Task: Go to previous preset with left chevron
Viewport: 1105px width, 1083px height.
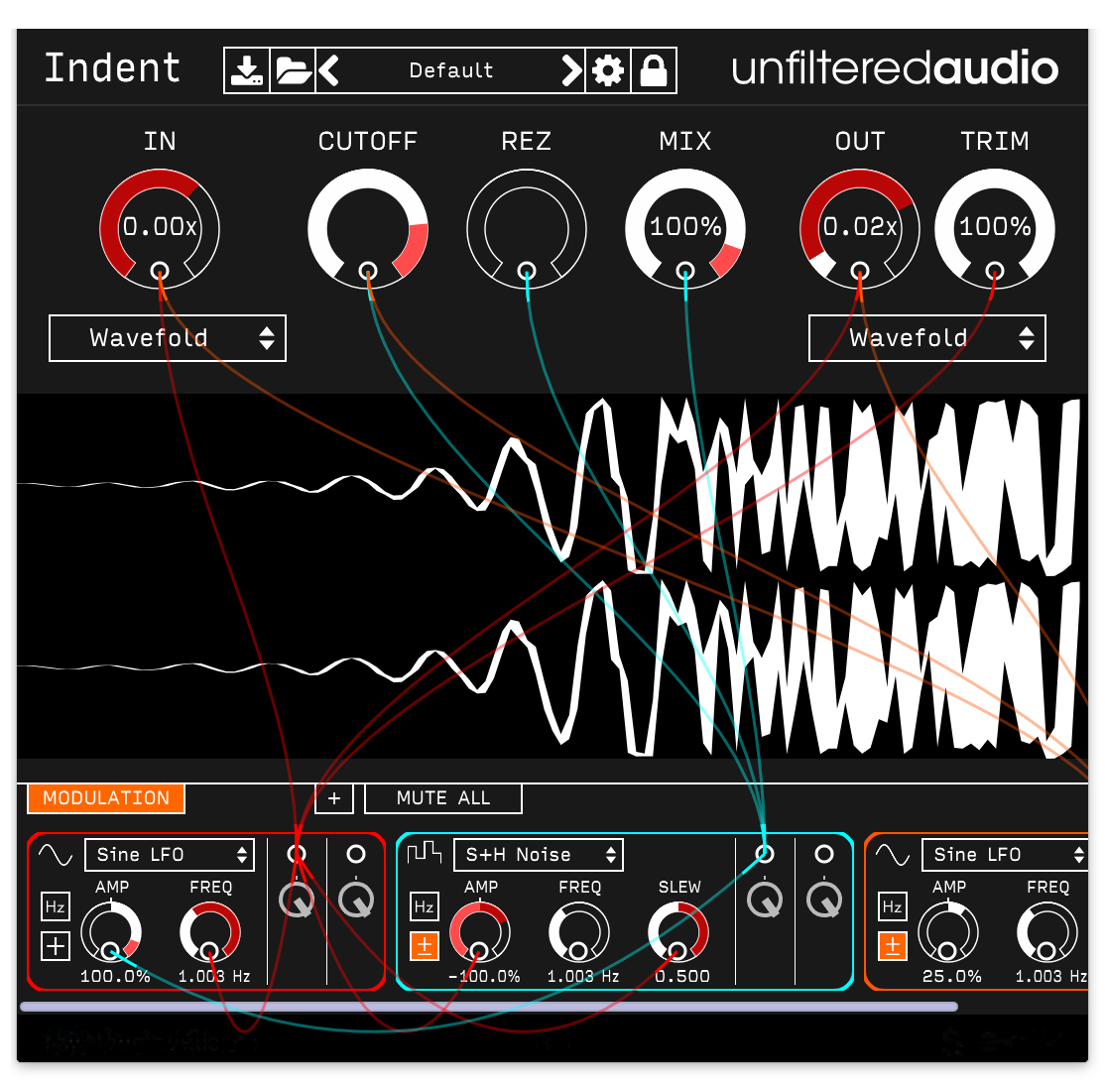Action: click(328, 70)
